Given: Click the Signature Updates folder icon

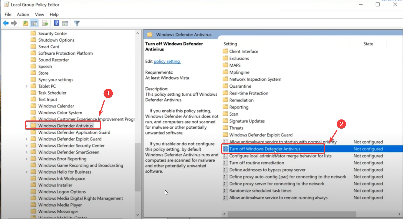Looking at the screenshot, I should click(225, 121).
